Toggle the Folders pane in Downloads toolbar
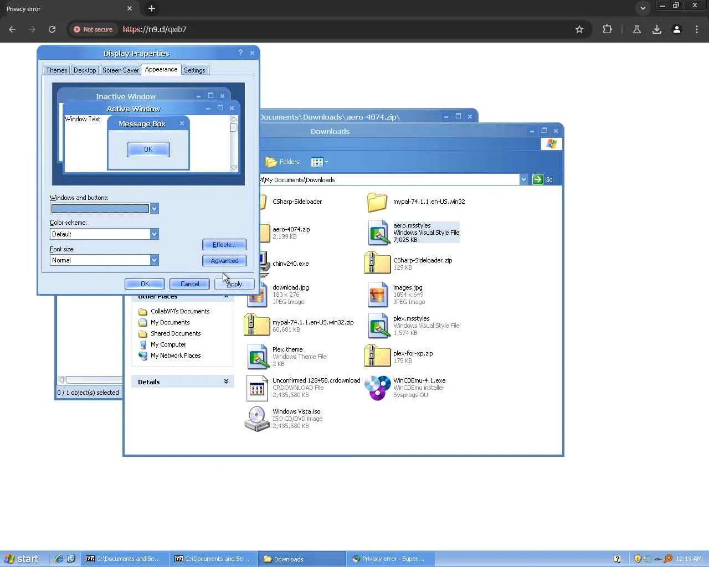The width and height of the screenshot is (709, 567). [282, 162]
